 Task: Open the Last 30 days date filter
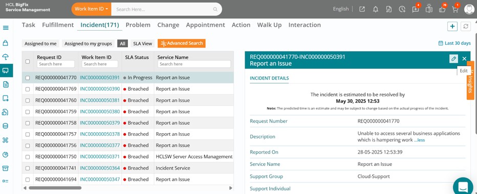pos(454,43)
